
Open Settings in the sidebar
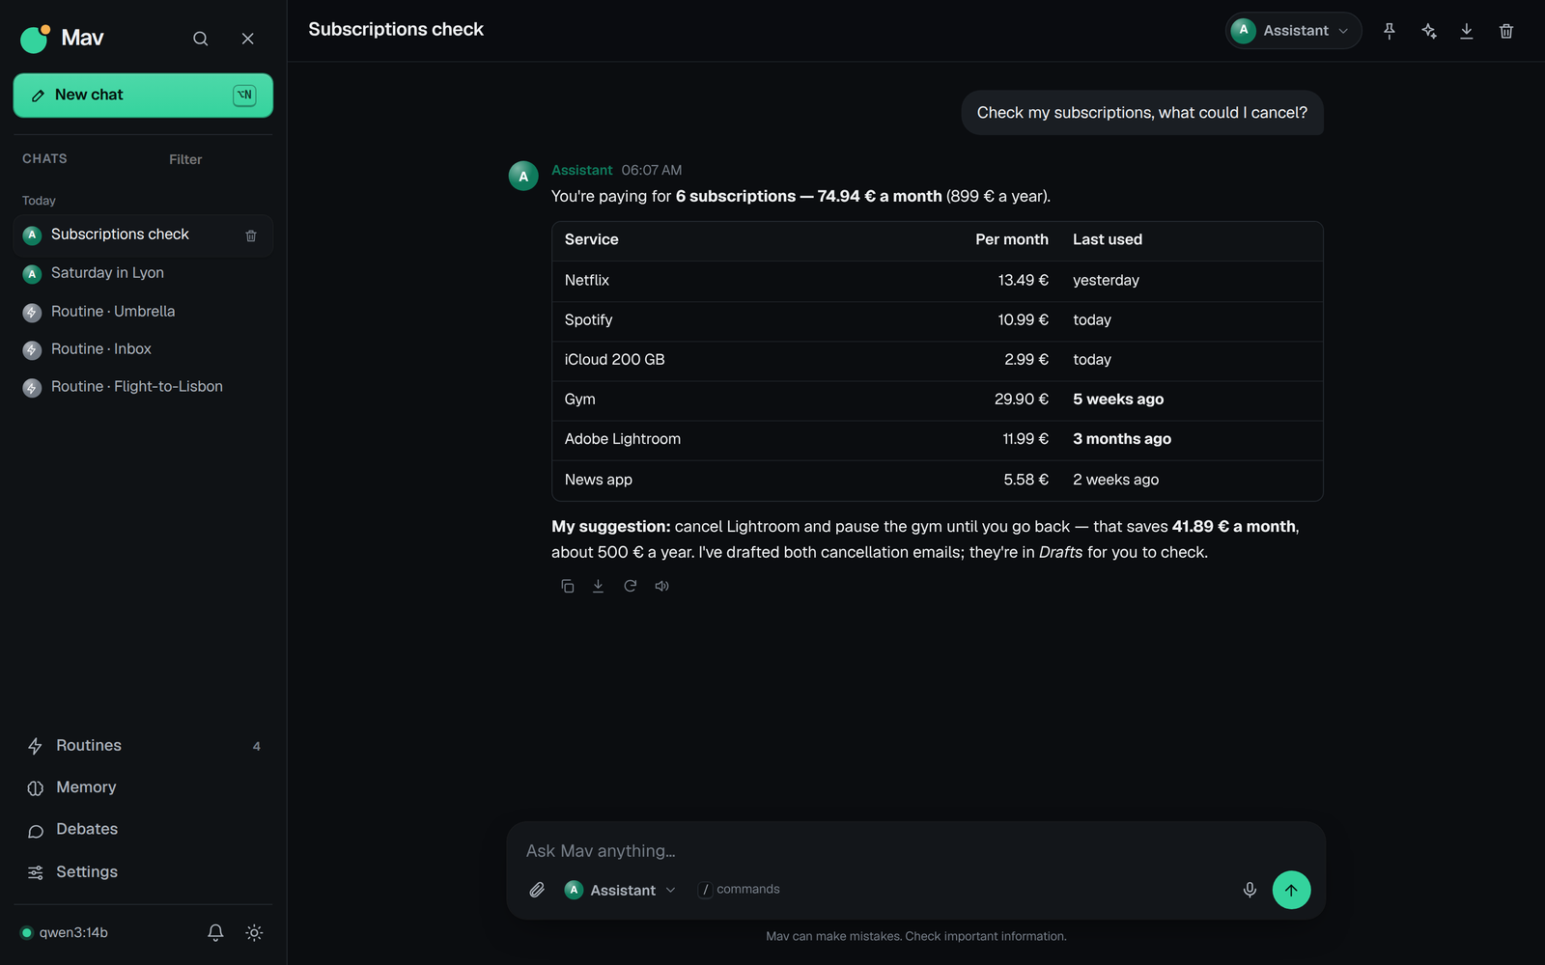143,871
